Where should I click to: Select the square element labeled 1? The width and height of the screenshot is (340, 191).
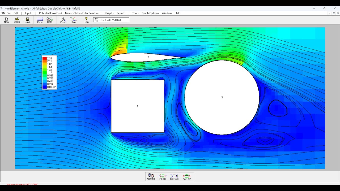pyautogui.click(x=137, y=106)
